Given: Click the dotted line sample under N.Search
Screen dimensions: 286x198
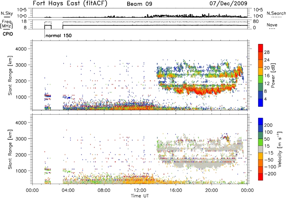Looking at the screenshot, I should (x=276, y=17).
